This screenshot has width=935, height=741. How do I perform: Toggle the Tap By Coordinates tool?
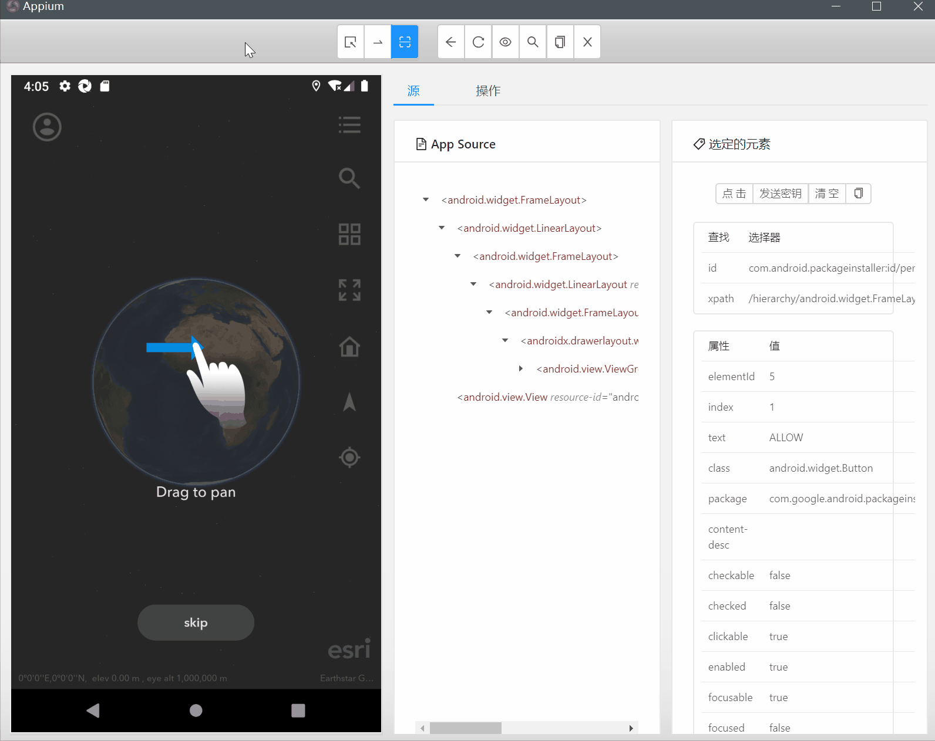(405, 42)
